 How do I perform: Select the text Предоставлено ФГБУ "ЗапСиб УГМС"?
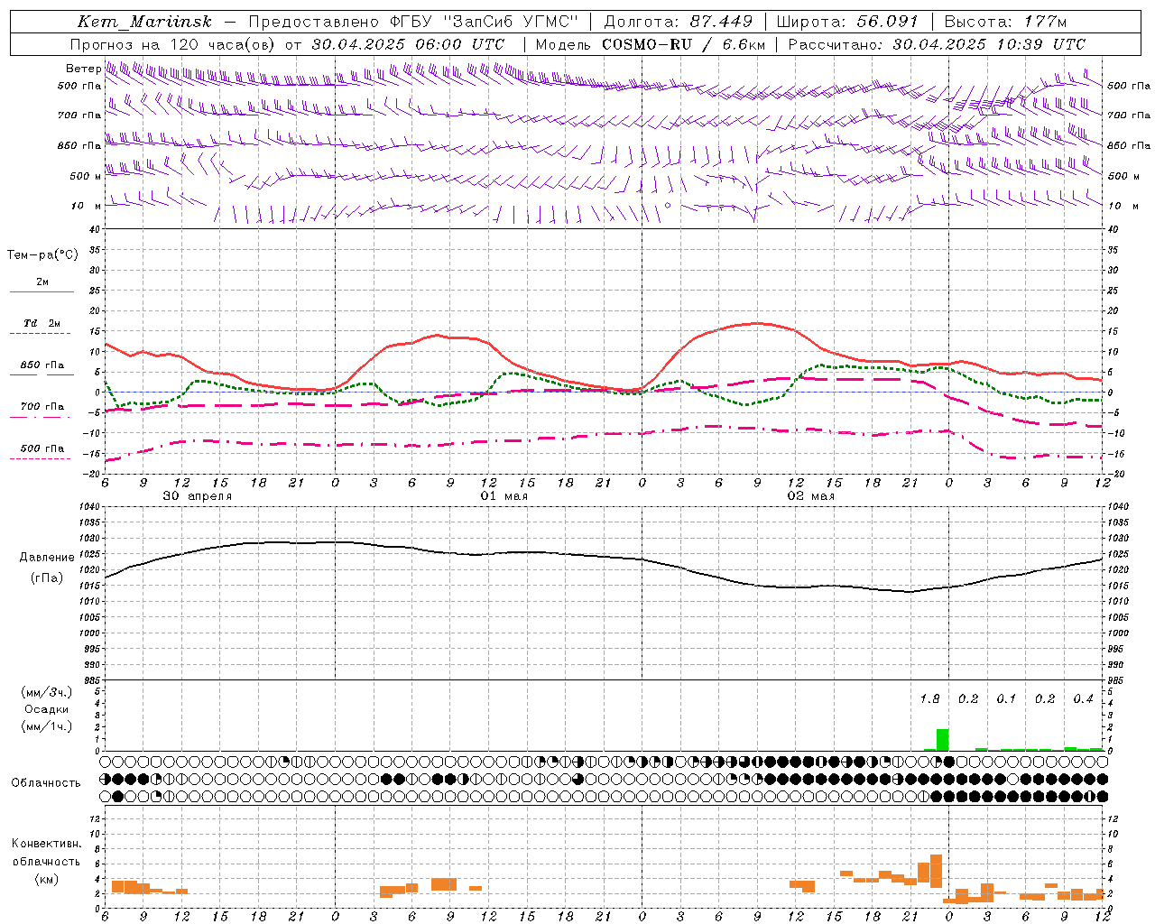pyautogui.click(x=412, y=22)
